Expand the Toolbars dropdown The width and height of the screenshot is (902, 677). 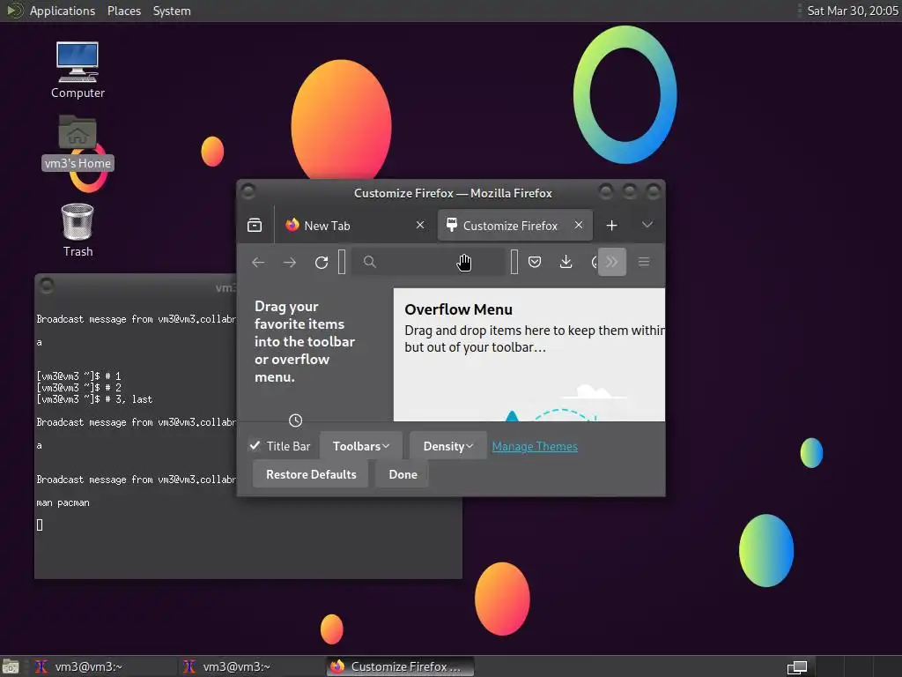tap(360, 446)
